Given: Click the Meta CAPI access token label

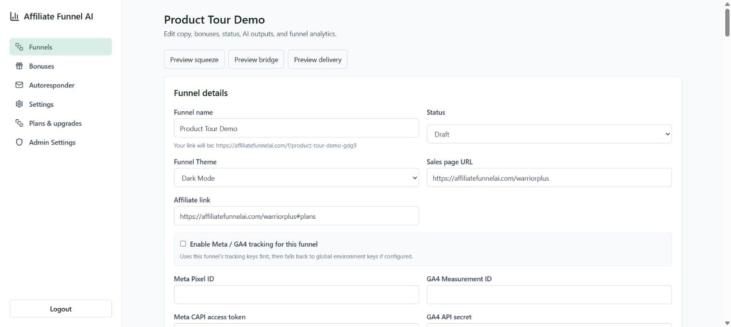Looking at the screenshot, I should (x=210, y=317).
